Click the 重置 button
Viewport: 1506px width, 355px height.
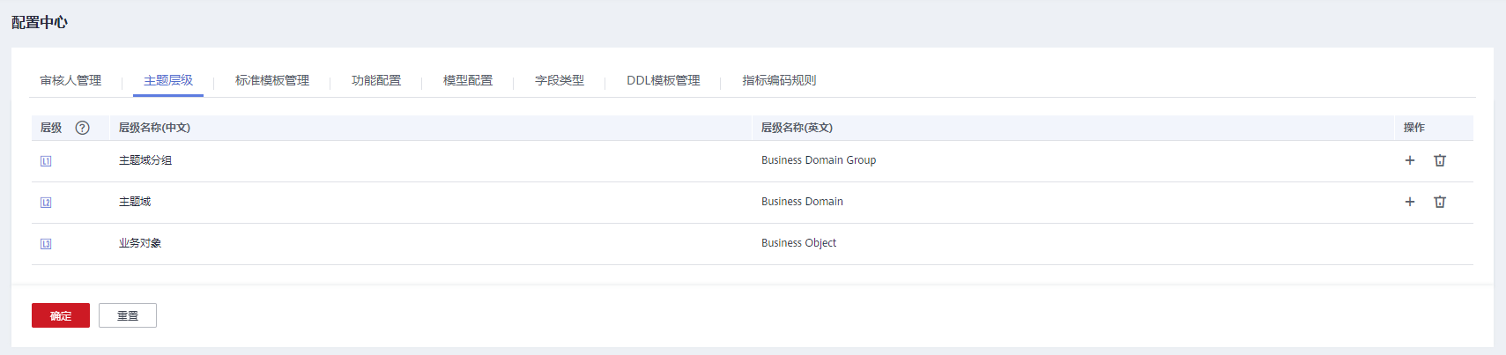point(128,315)
